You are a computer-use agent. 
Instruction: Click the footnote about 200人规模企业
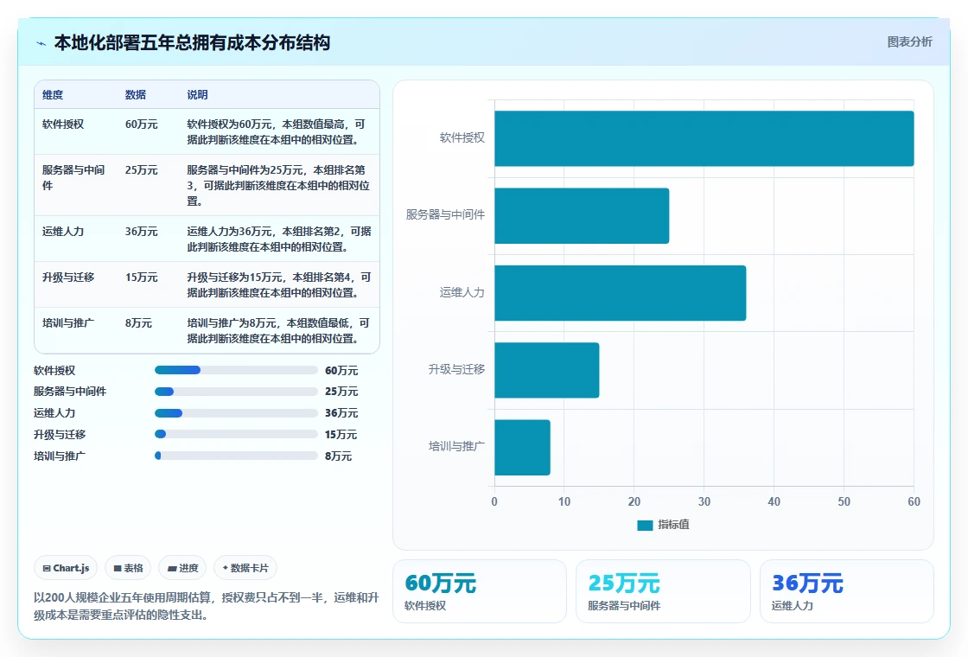click(x=207, y=606)
